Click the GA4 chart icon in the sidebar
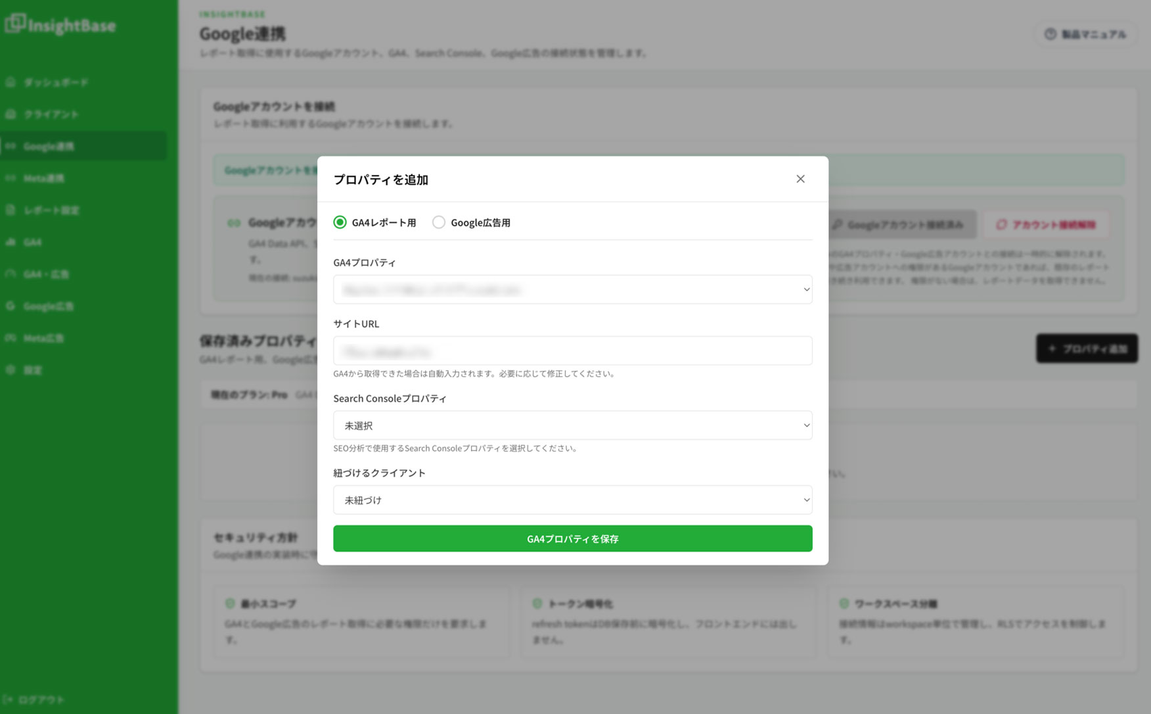1151x714 pixels. [11, 242]
